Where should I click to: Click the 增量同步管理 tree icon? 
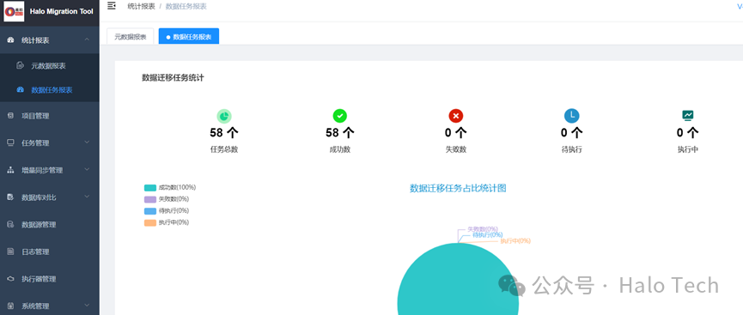coord(11,170)
